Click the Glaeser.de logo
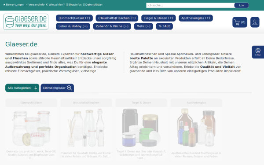Screen dimensions: 264x165 [26, 22]
